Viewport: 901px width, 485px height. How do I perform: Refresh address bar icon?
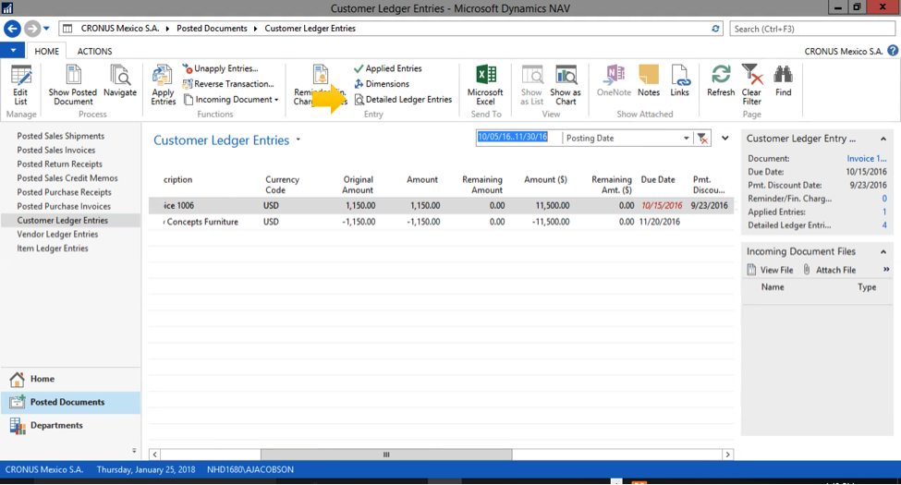click(715, 28)
